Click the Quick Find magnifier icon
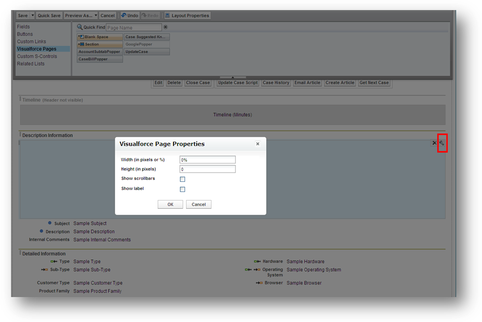482x322 pixels. (80, 28)
